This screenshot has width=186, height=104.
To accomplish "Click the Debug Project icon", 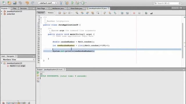I will pyautogui.click(x=77, y=3).
